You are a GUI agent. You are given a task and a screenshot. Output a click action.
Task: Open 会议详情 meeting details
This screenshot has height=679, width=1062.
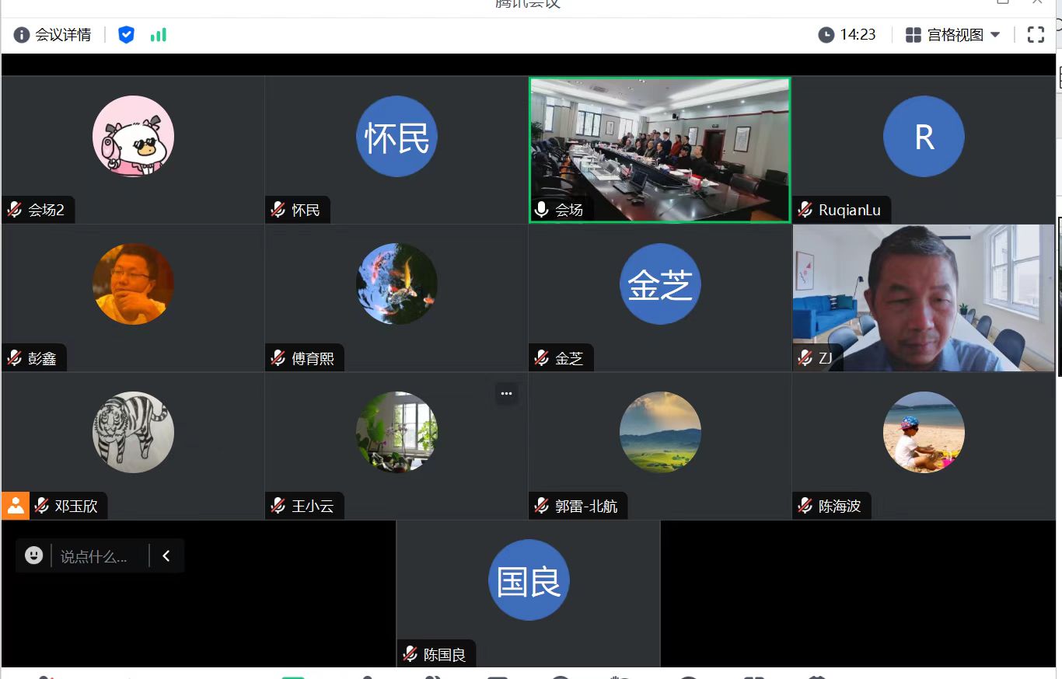pos(62,34)
